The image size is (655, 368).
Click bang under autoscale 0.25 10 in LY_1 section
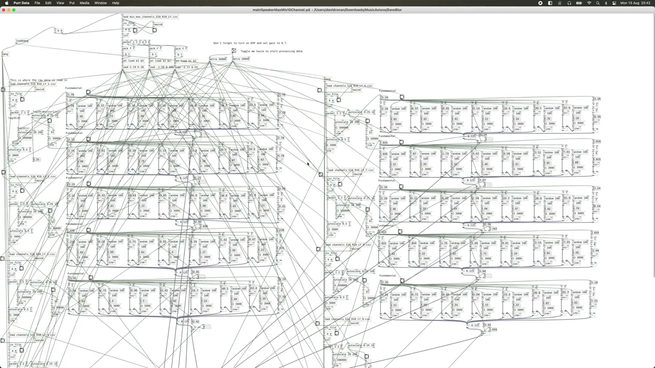click(50, 121)
